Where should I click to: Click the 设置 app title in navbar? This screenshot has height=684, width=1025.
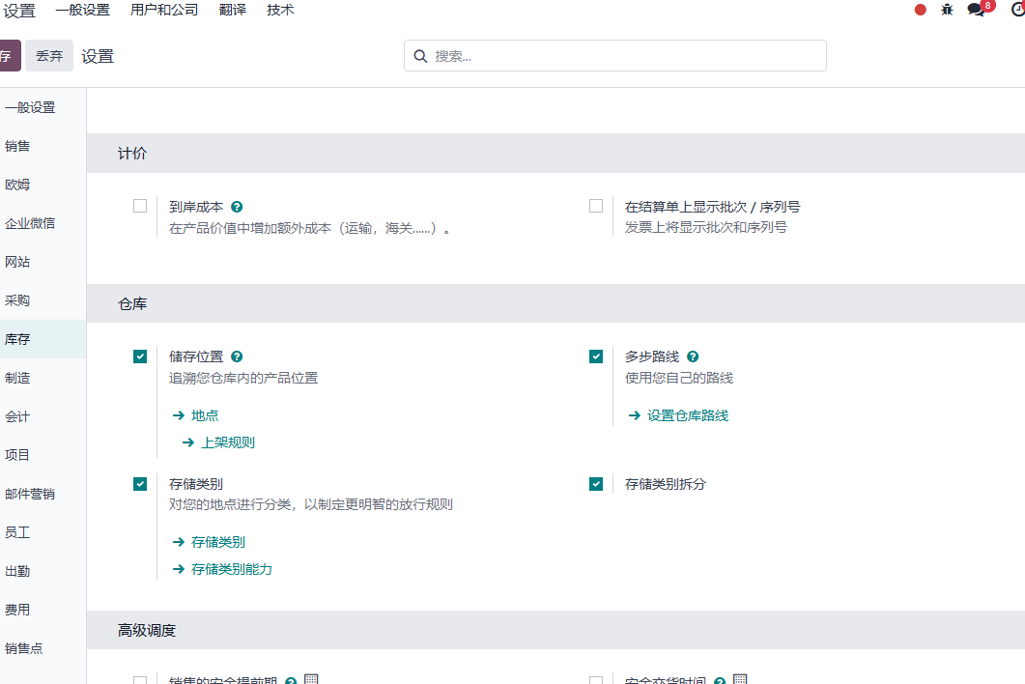tap(19, 11)
